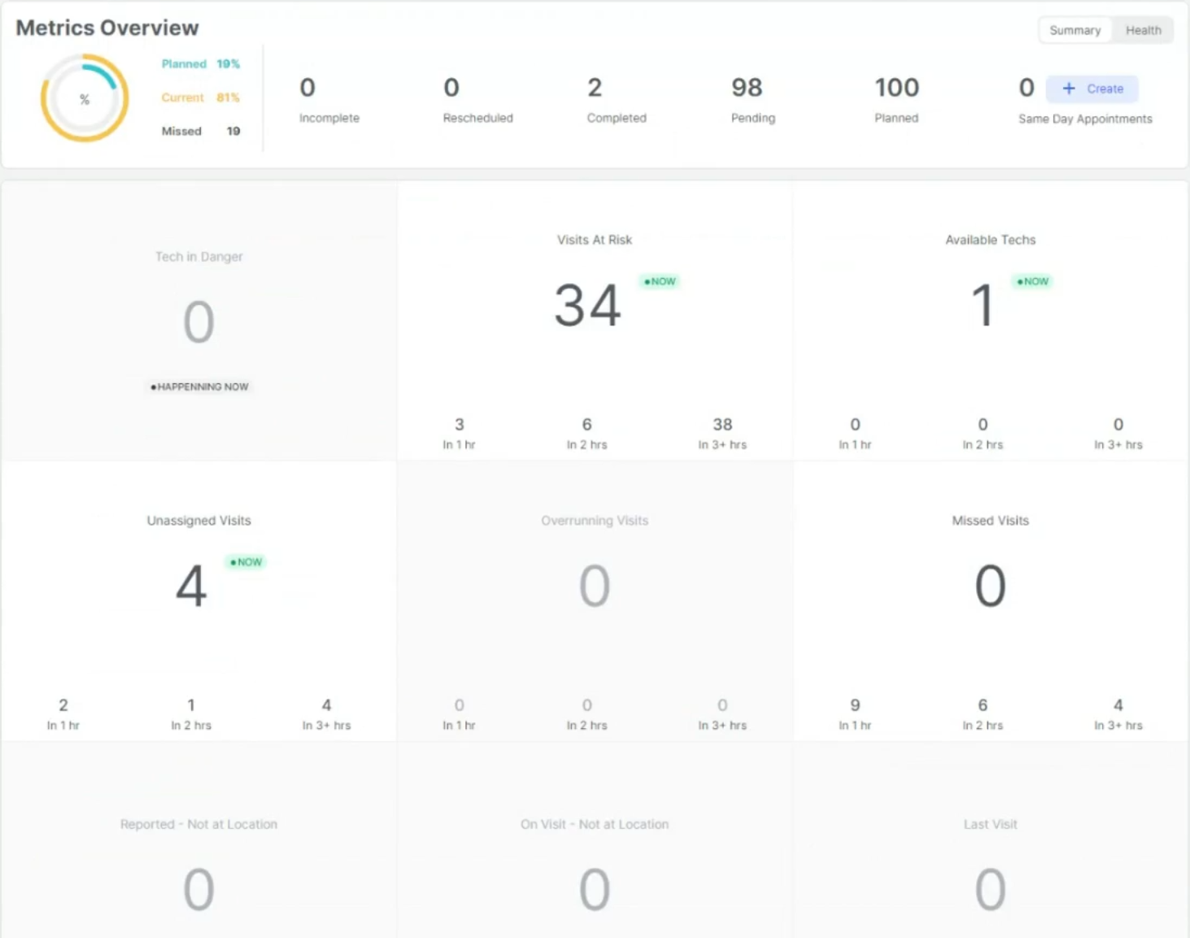This screenshot has width=1190, height=938.
Task: Open the Incomplete count metric
Action: 329,100
